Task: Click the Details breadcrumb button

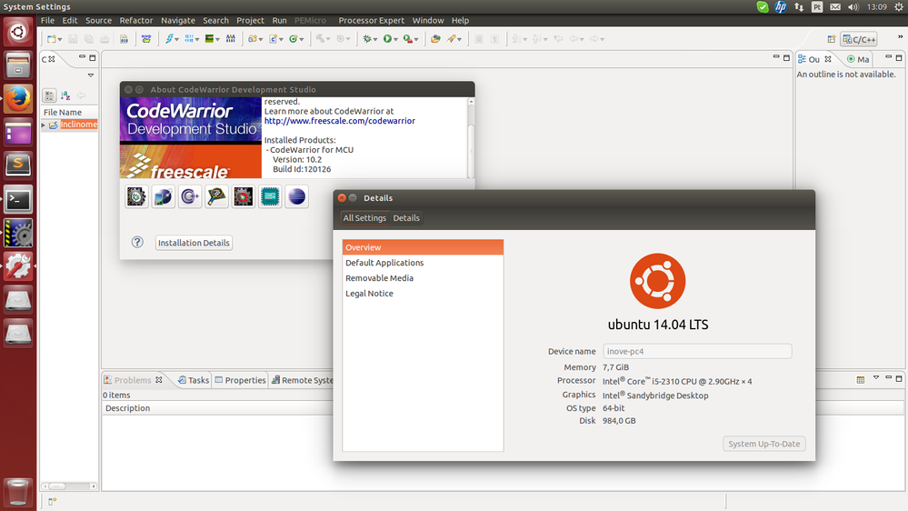Action: pos(406,218)
